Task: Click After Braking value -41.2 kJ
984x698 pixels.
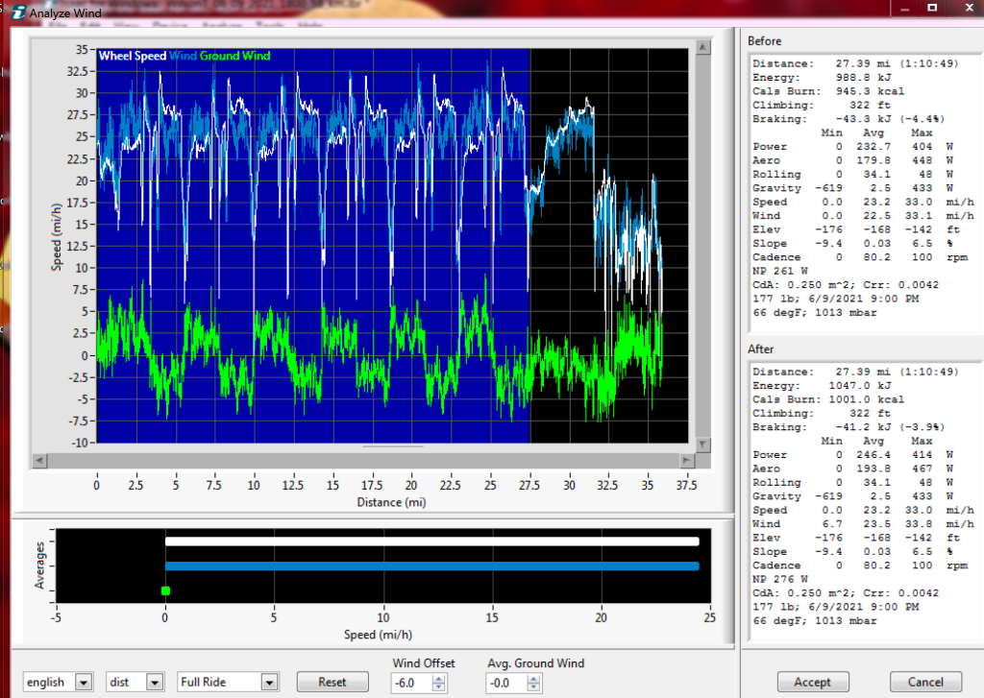Action: click(864, 427)
